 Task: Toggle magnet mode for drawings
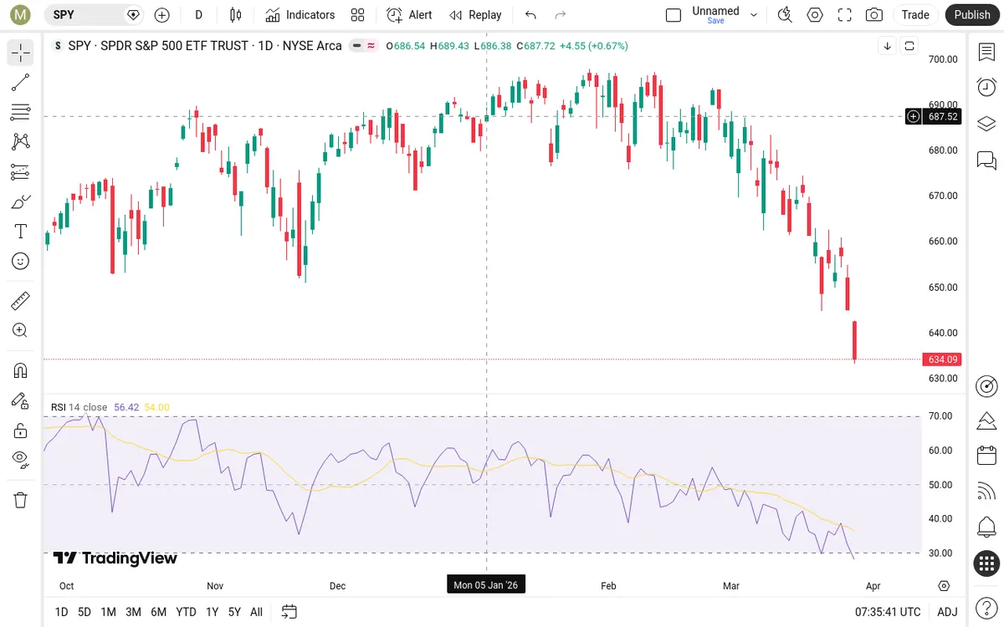(x=21, y=370)
